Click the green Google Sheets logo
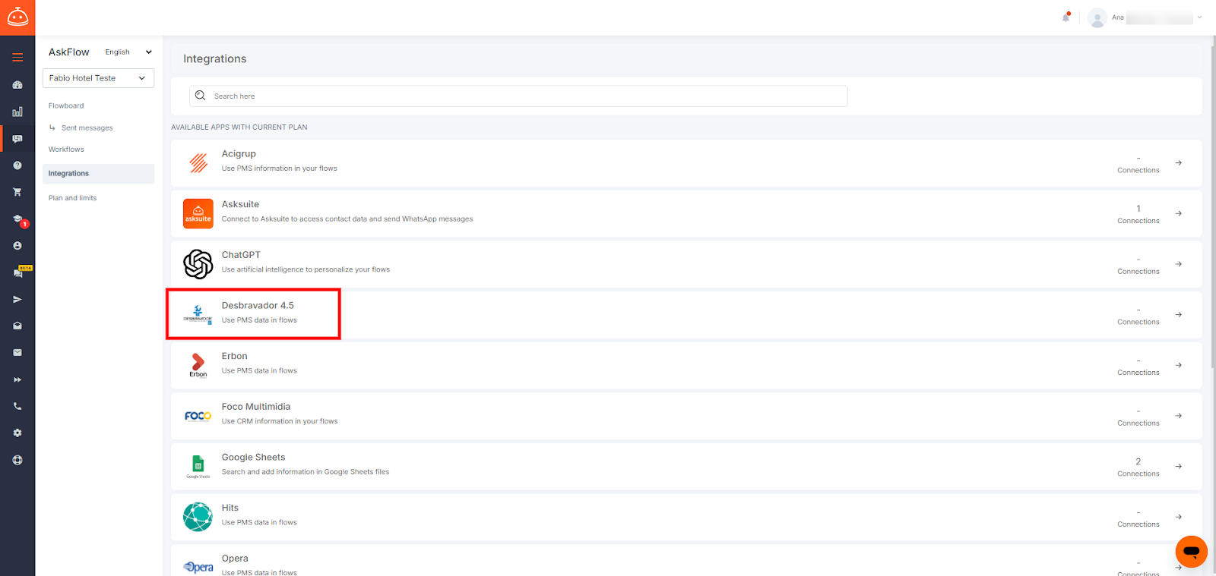1216x576 pixels. [198, 466]
